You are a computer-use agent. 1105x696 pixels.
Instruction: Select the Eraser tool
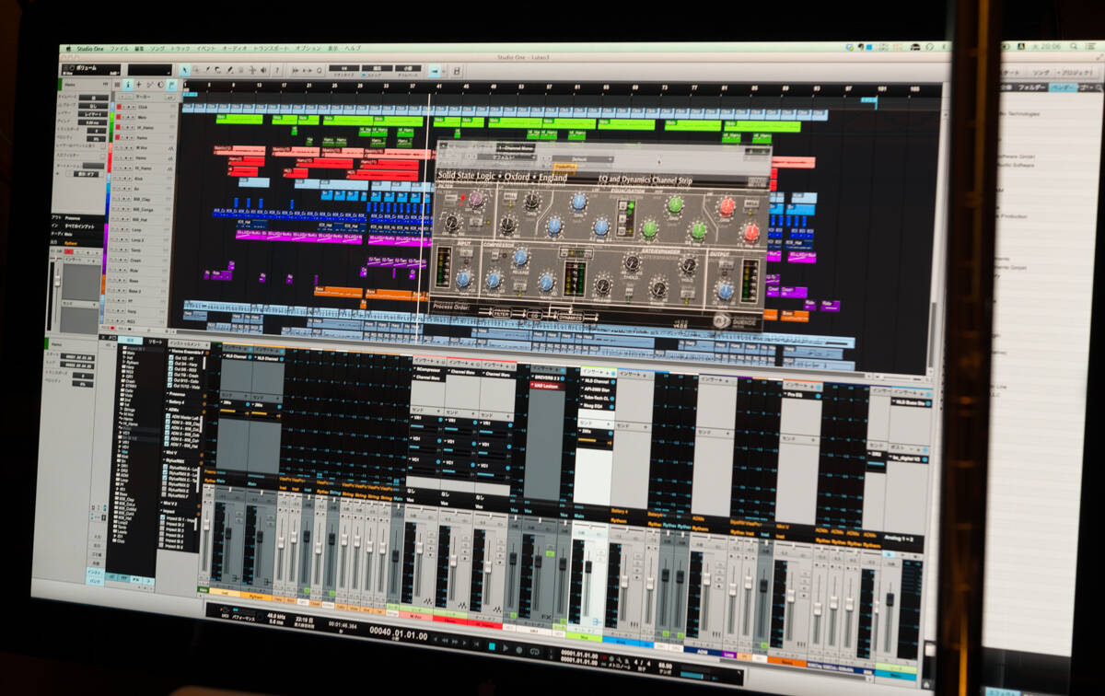tap(218, 70)
